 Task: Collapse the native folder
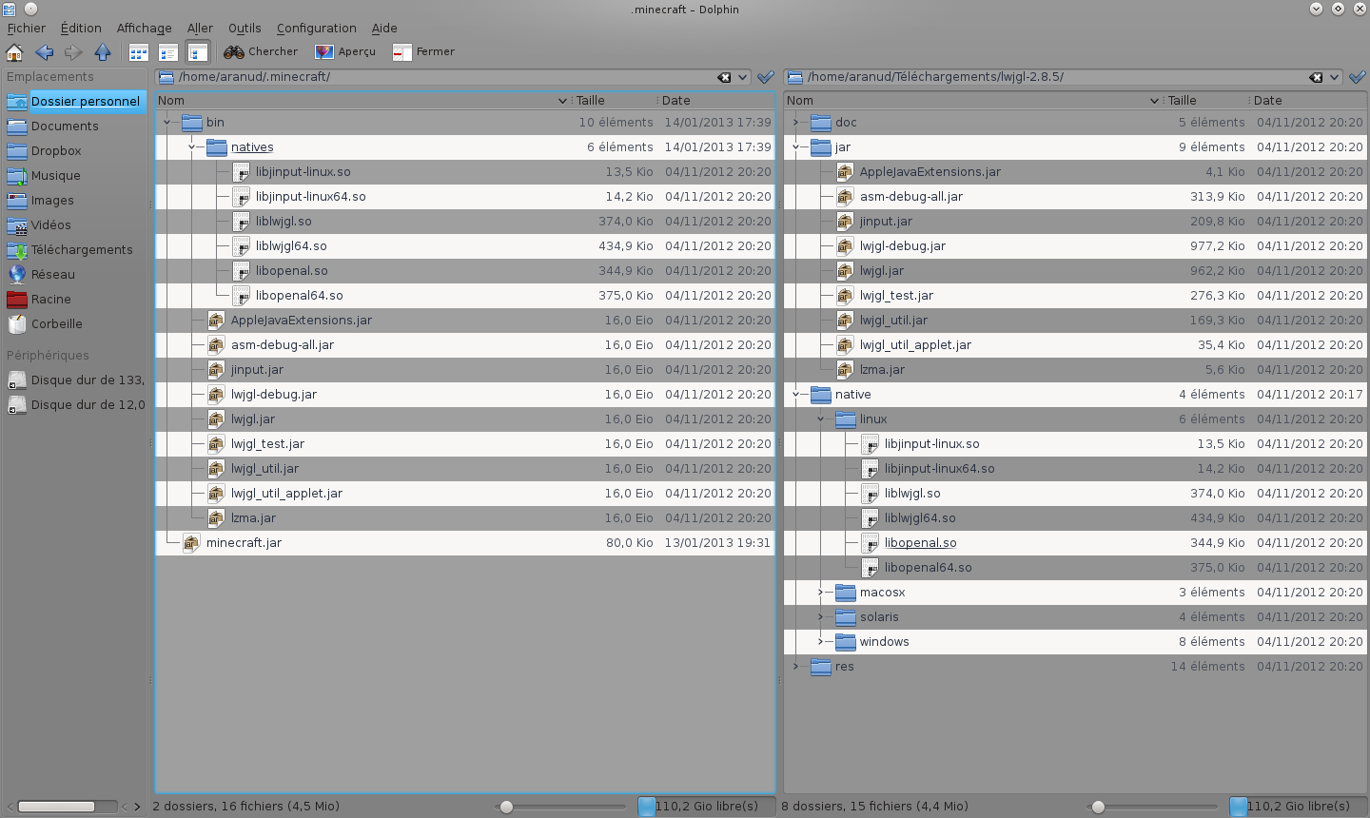click(x=796, y=394)
